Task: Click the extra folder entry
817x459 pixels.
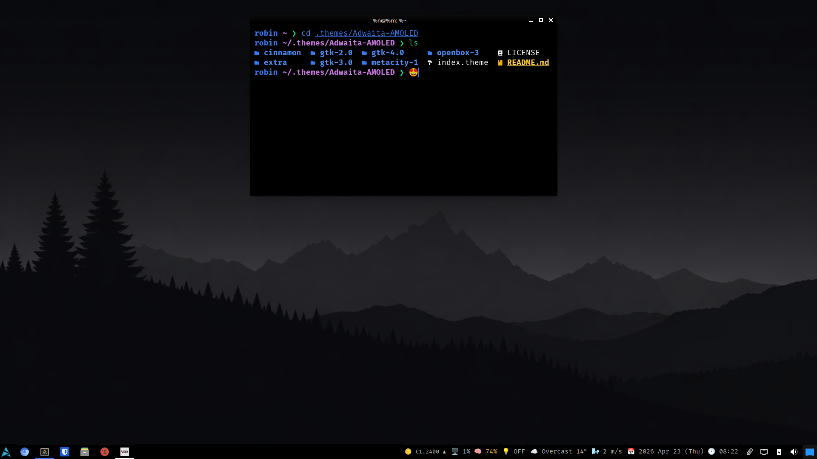Action: pyautogui.click(x=275, y=62)
